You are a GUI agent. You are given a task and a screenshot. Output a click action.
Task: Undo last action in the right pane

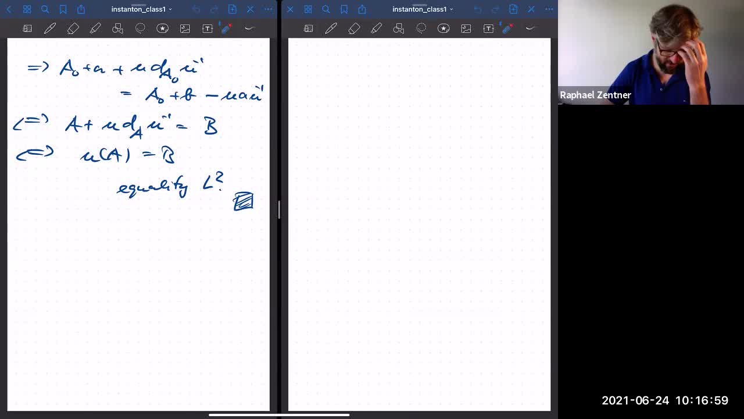point(477,9)
